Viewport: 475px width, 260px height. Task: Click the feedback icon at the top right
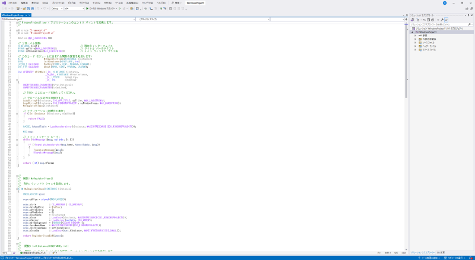tap(471, 8)
